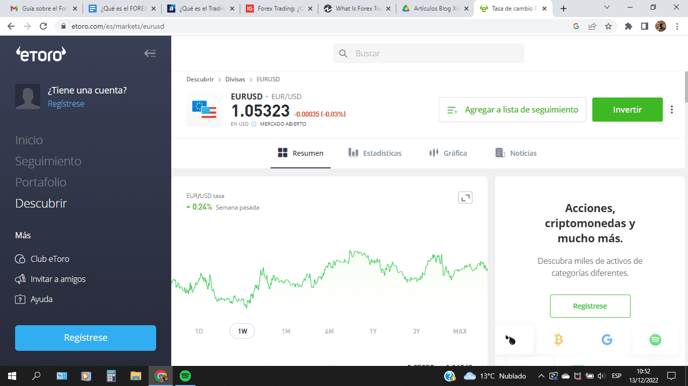
Task: Click the eToro logo in sidebar
Action: click(41, 54)
